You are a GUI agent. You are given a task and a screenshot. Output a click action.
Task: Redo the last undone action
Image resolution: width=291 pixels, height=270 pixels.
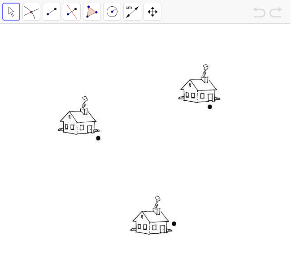point(276,13)
